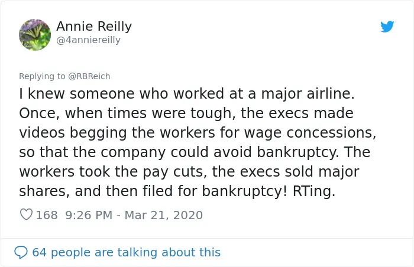Like the tweet with the heart icon
This screenshot has height=267, width=414.
click(26, 214)
